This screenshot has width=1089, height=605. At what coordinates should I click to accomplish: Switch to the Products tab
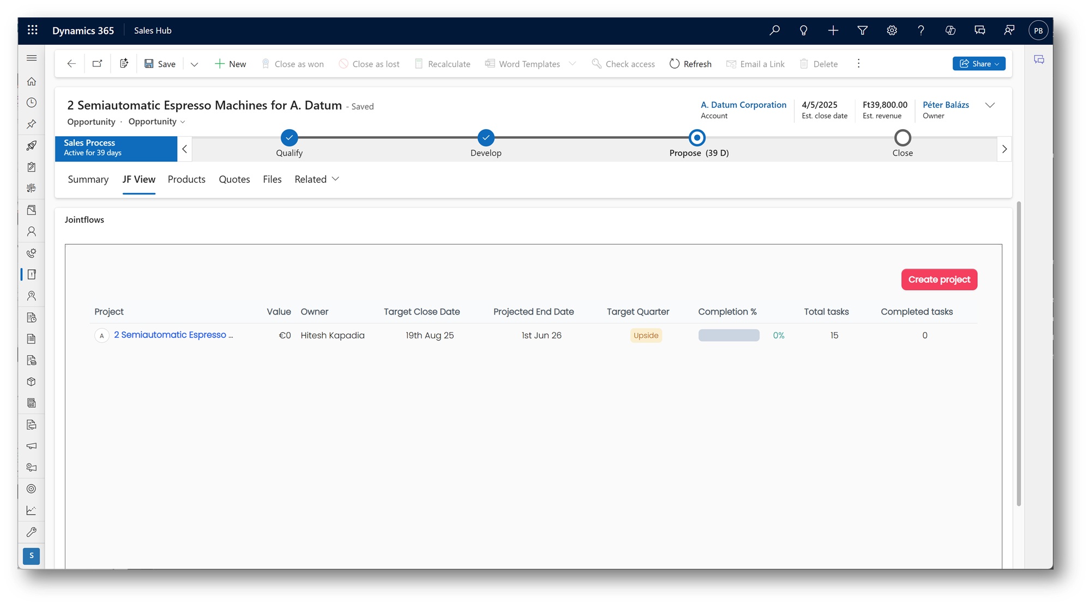186,179
